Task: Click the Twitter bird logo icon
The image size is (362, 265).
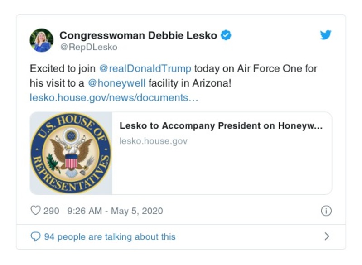Action: 326,35
